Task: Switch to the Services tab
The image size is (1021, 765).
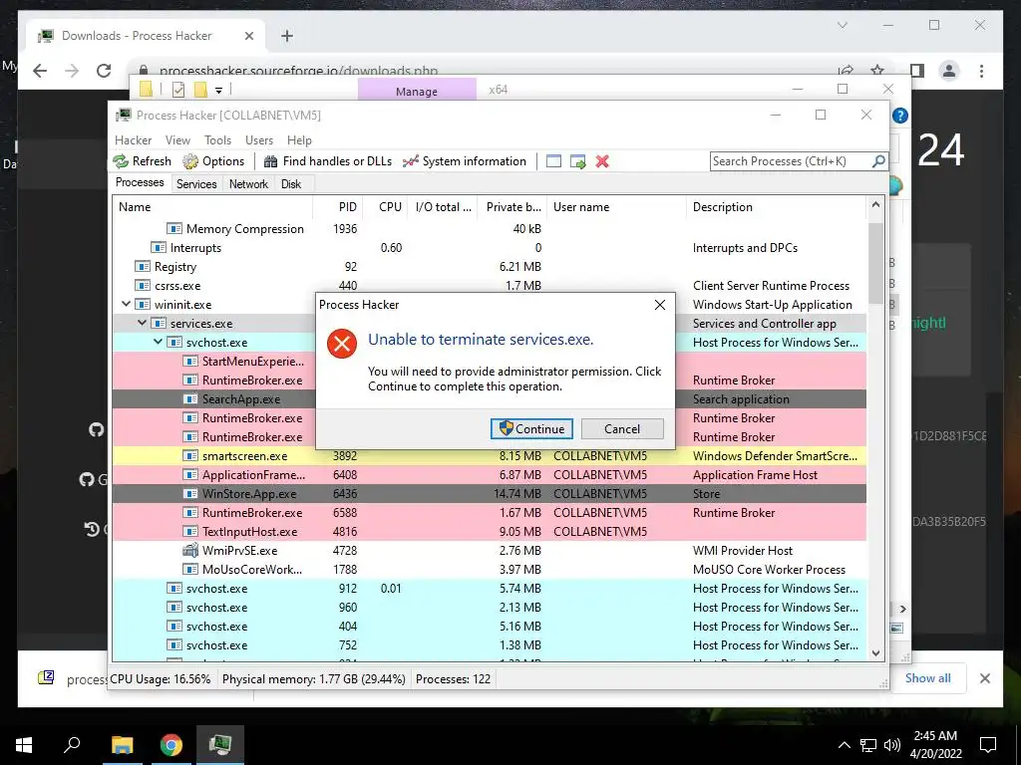Action: [x=196, y=184]
